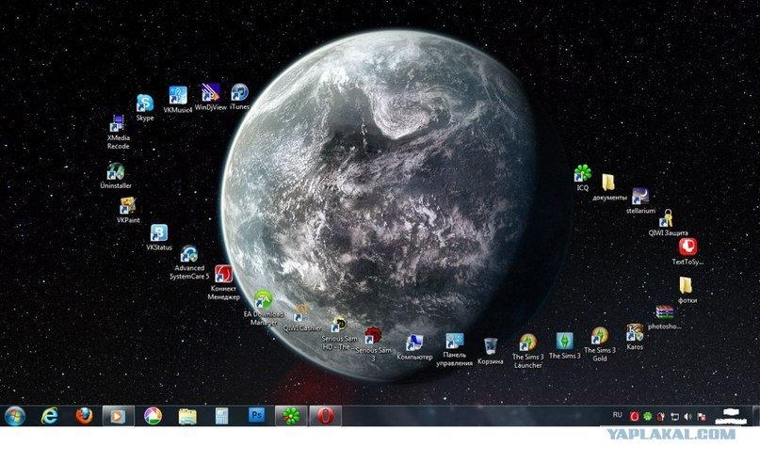Open Internet Explorer from the taskbar

click(50, 416)
